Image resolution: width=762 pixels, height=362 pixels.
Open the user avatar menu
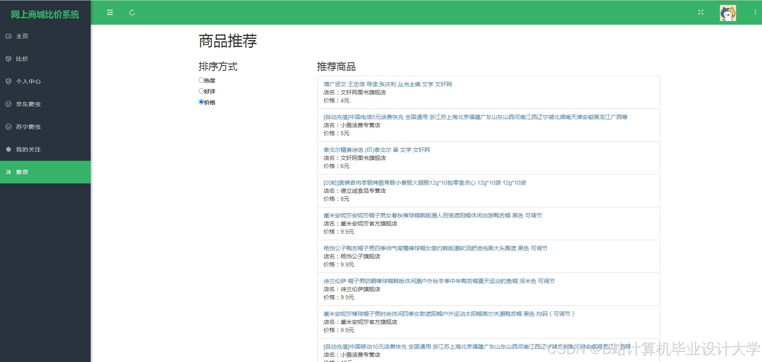point(728,13)
